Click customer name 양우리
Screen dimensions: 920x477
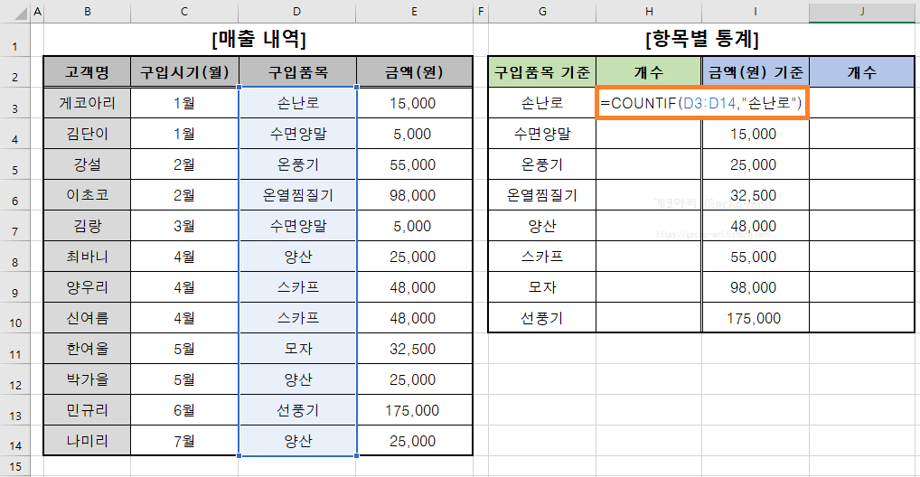coord(88,287)
